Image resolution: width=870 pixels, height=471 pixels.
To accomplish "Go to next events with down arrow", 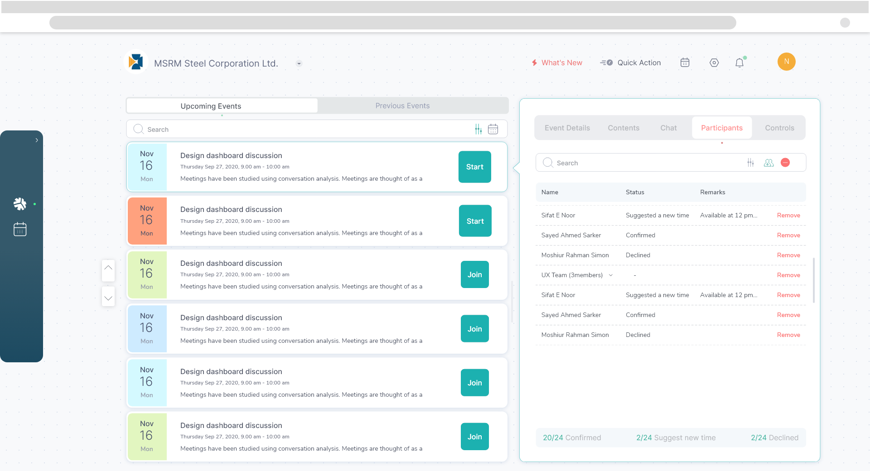I will (x=108, y=296).
